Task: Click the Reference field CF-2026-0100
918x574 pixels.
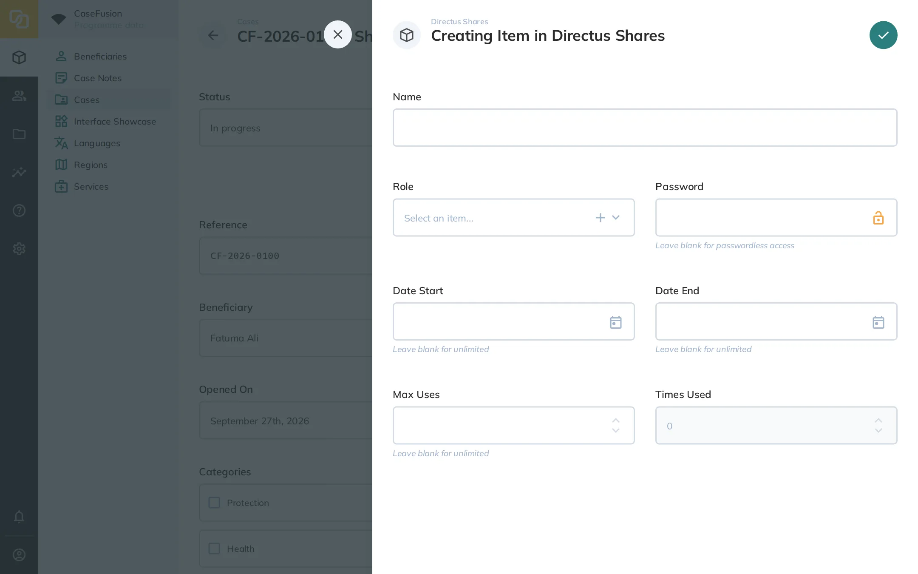Action: [286, 256]
